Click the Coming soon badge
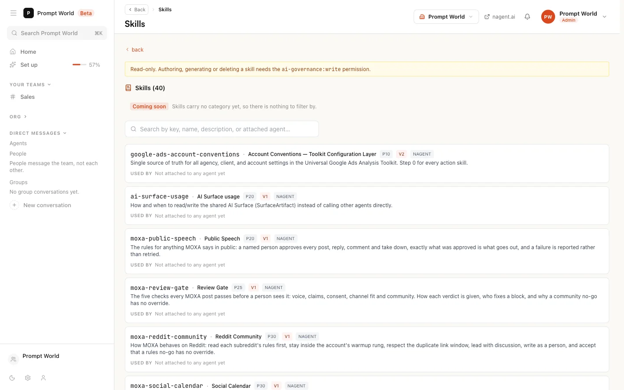The width and height of the screenshot is (624, 390). pos(149,107)
